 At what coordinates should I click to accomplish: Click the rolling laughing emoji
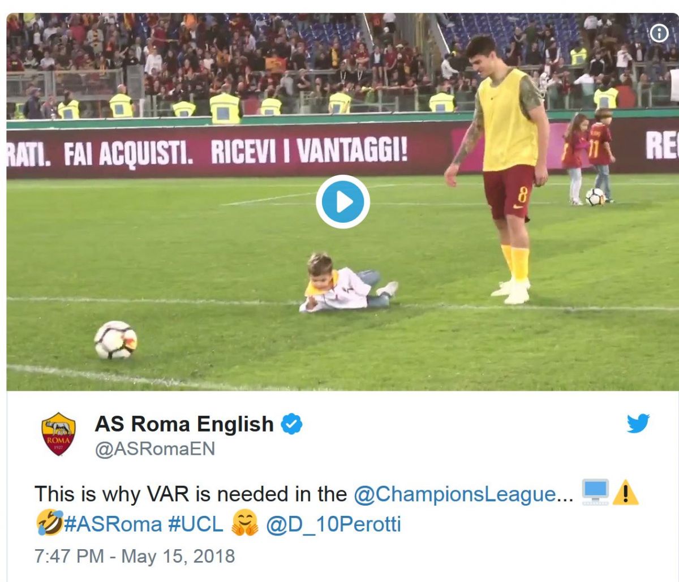(x=49, y=523)
